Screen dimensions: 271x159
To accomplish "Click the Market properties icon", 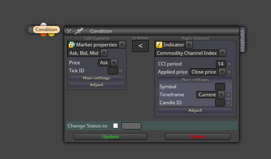I will (x=71, y=45).
